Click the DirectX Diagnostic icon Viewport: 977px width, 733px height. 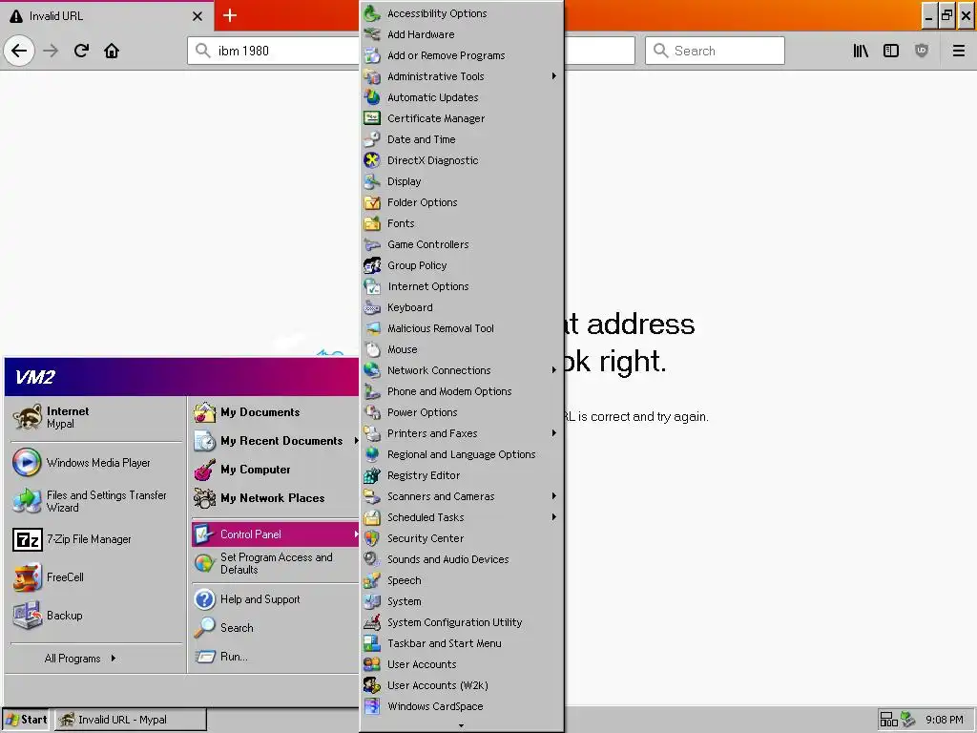(x=372, y=160)
